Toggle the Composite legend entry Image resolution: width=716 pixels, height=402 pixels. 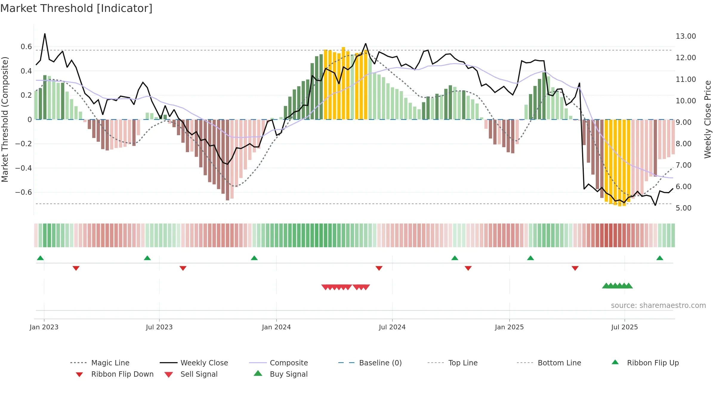[279, 363]
